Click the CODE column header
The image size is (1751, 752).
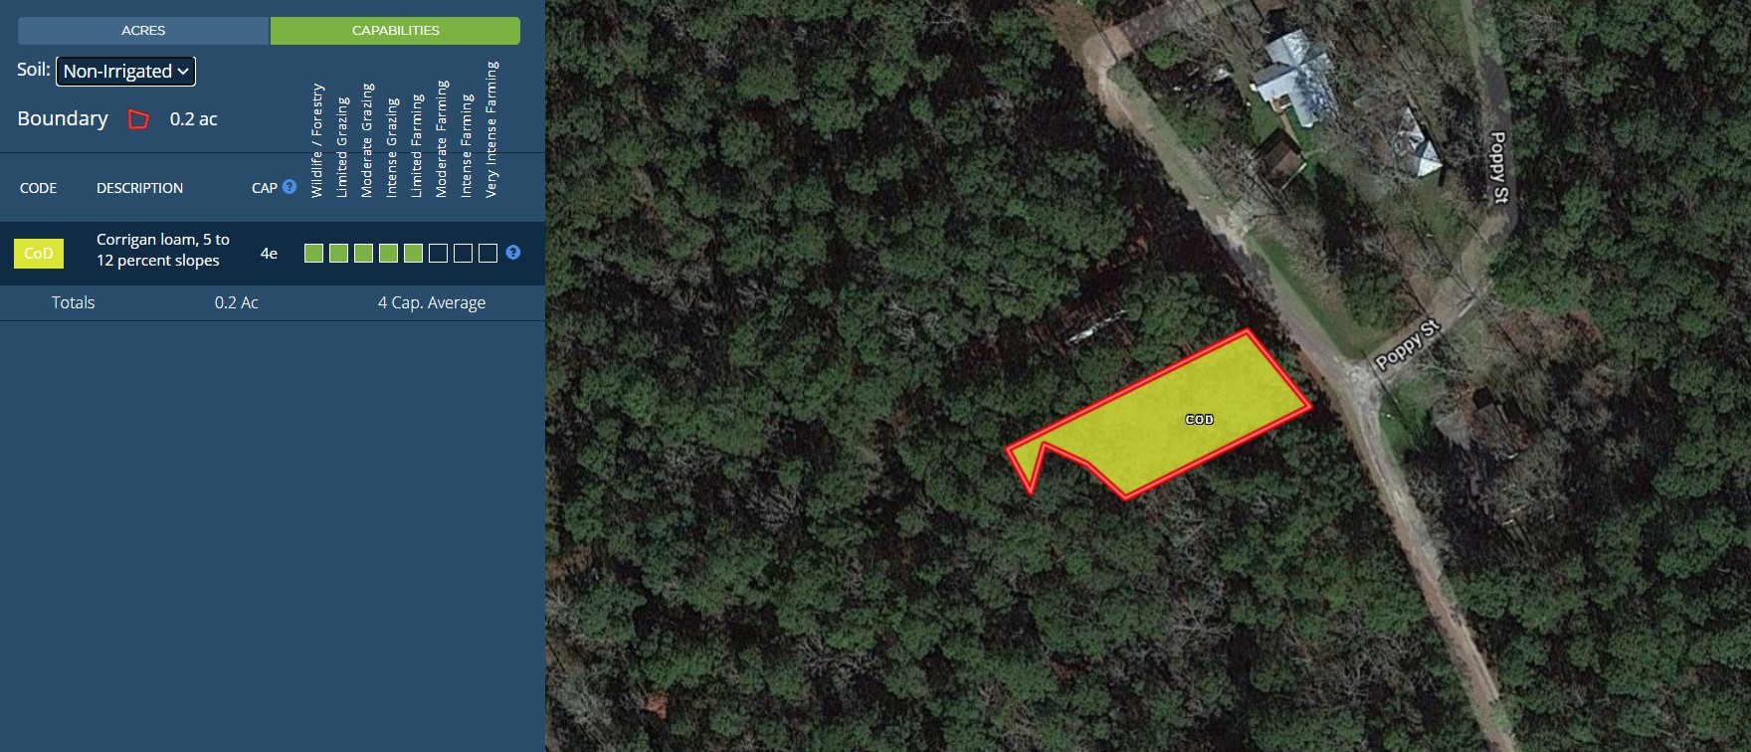click(x=38, y=188)
